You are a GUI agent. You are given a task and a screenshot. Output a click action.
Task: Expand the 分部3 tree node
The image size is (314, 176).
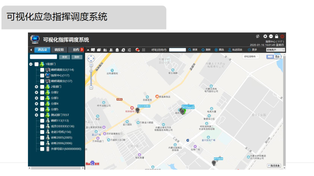(x=36, y=98)
